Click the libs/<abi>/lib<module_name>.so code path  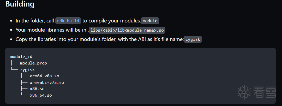127,30
